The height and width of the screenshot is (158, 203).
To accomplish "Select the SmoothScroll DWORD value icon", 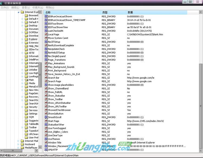I will (46, 117).
